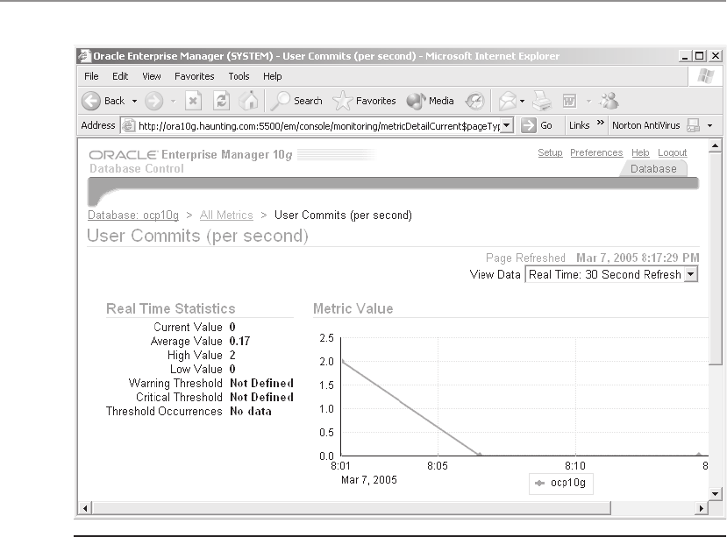Viewport: 727px width, 537px height.
Task: Click the Windows flag logo icon
Action: tap(705, 76)
